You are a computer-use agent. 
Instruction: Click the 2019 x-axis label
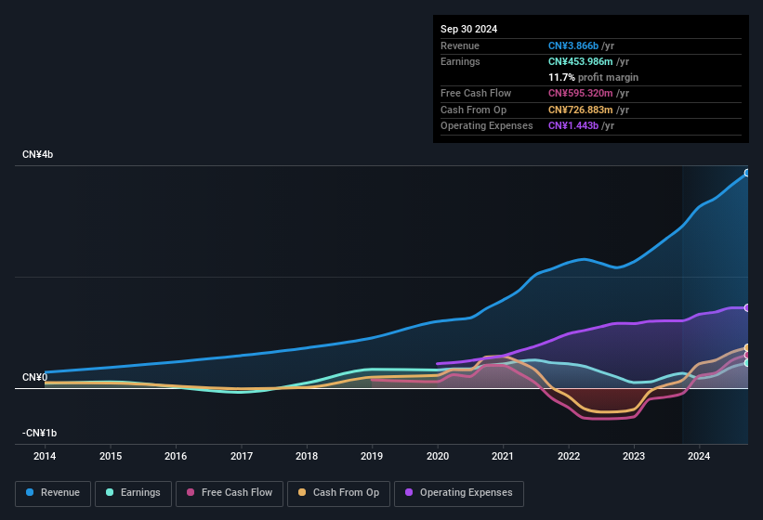point(372,456)
